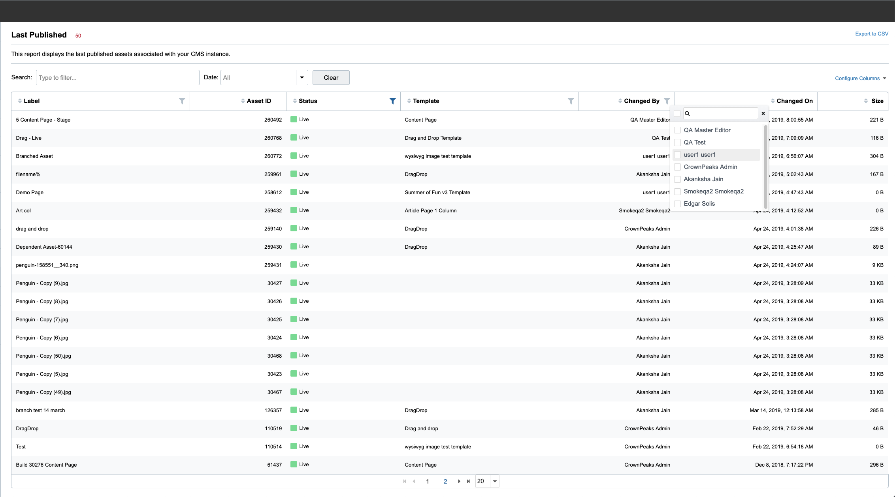This screenshot has height=497, width=895.
Task: Open the Label column filter icon
Action: [x=182, y=101]
